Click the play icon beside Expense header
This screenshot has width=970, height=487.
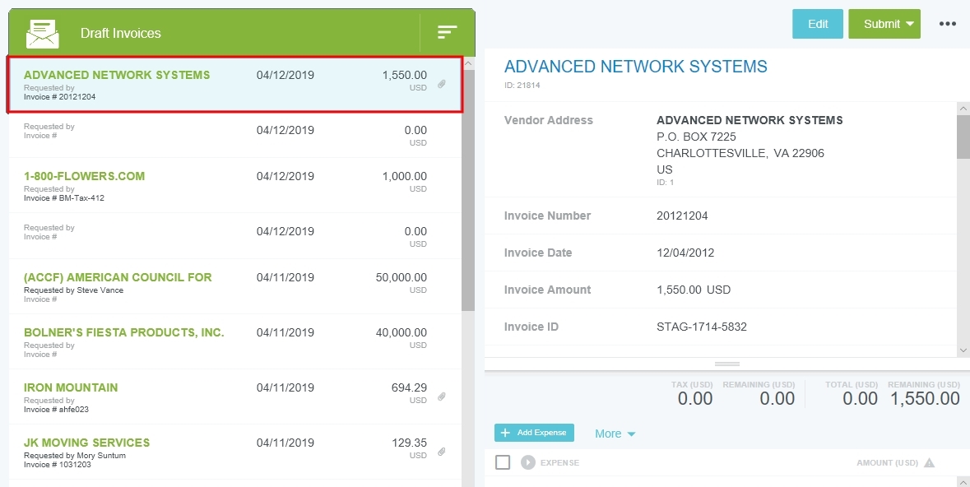pyautogui.click(x=527, y=462)
